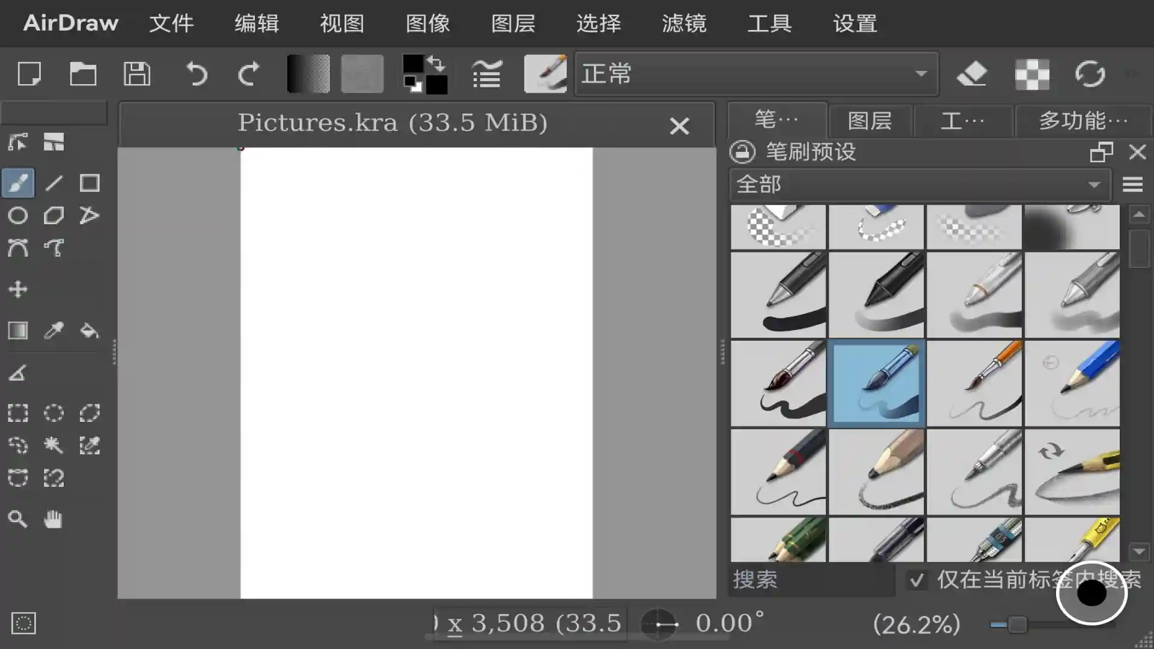Screen dimensions: 1154x649
Task: Select the polygon tool
Action: 54,215
